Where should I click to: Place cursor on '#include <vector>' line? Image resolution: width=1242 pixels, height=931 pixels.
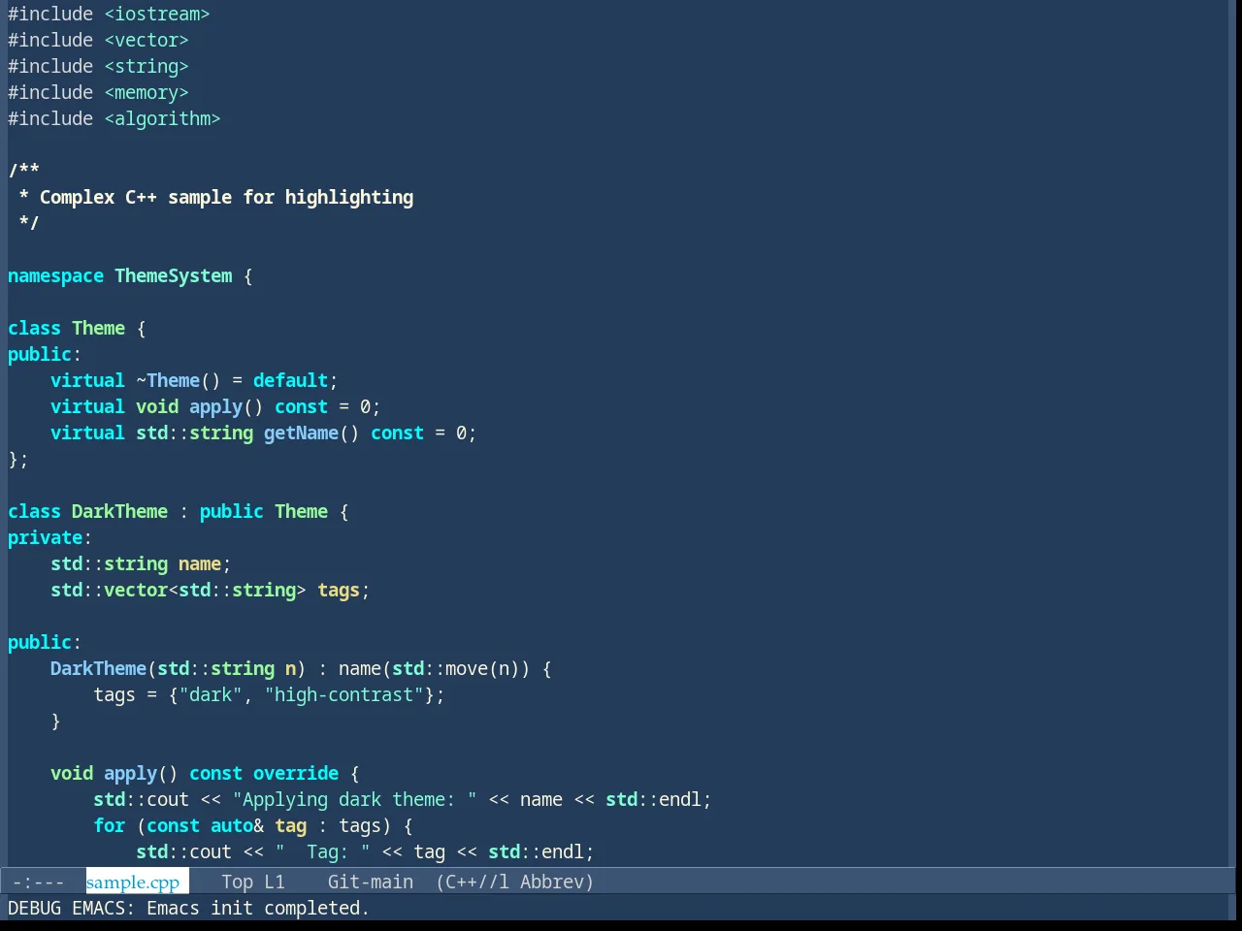point(98,41)
